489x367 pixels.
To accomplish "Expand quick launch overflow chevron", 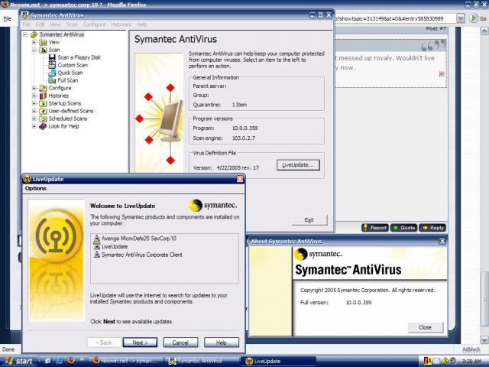I will (82, 359).
